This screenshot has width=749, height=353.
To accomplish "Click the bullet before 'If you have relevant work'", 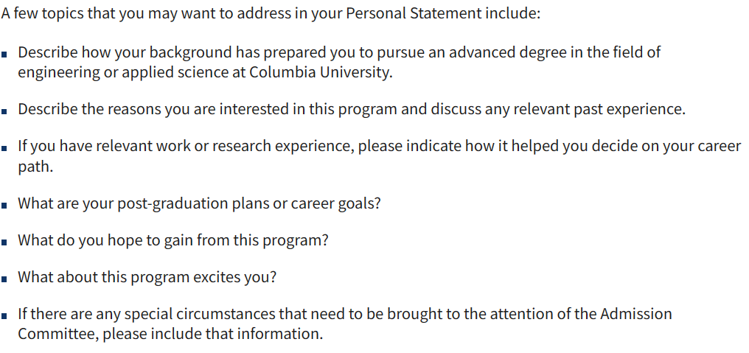I will pos(4,148).
